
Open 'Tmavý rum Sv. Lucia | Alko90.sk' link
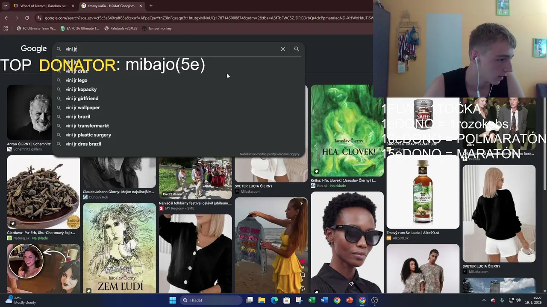click(x=413, y=233)
